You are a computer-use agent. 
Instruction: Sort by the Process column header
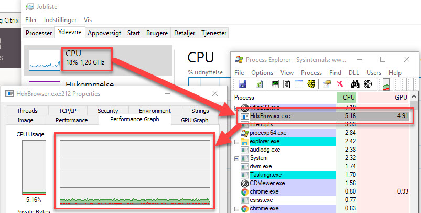click(284, 98)
